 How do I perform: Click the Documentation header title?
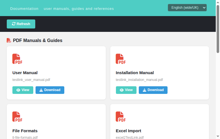(24, 9)
